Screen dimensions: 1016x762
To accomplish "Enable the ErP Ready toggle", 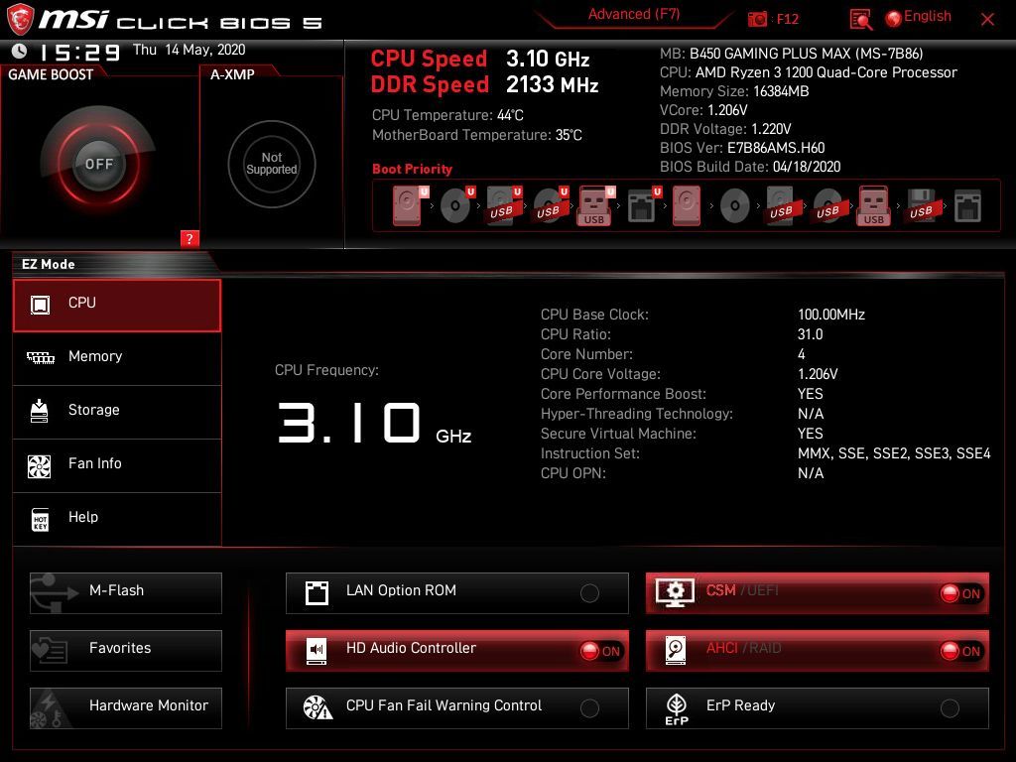I will pos(950,708).
